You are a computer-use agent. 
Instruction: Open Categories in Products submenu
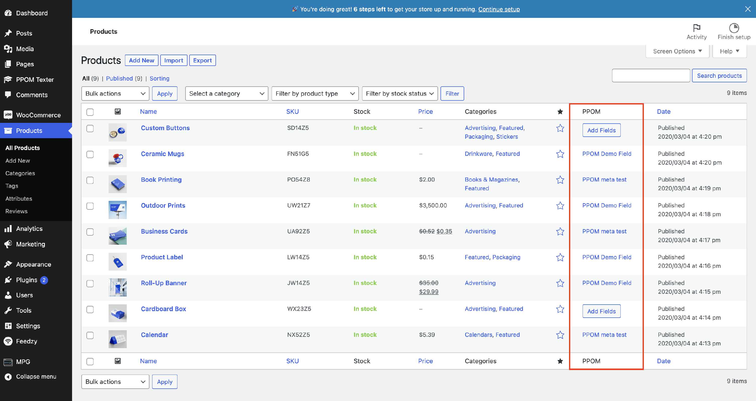(20, 173)
